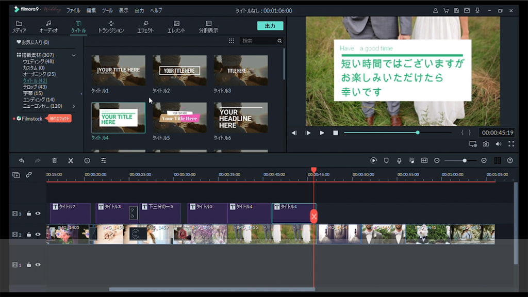Click the split (scissors) tool in timeline toolbar
This screenshot has height=297, width=528.
[x=71, y=160]
